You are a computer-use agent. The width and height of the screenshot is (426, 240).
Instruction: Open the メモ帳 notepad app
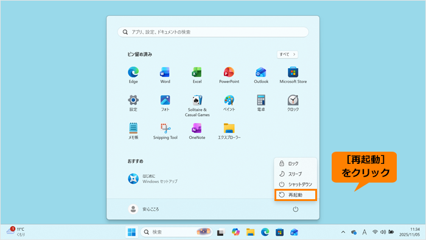[133, 132]
